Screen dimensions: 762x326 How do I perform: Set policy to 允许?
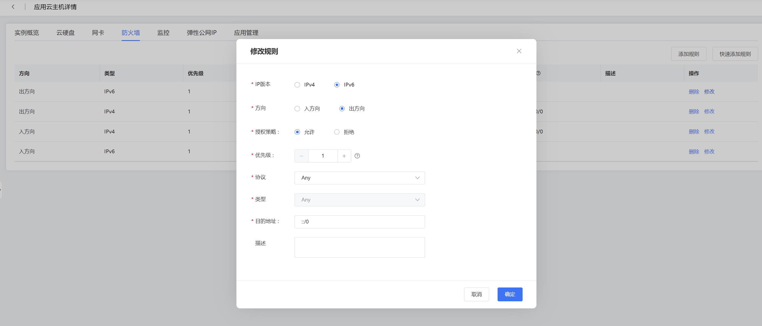pos(297,132)
